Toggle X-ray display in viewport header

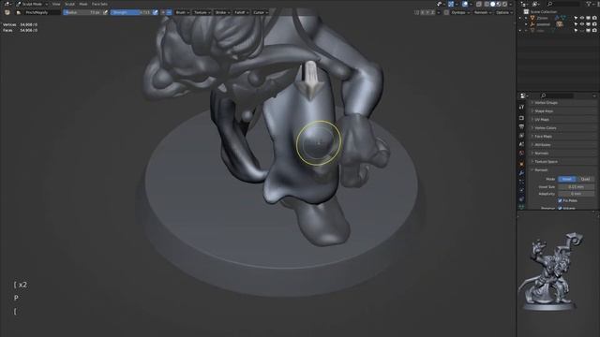click(x=479, y=4)
